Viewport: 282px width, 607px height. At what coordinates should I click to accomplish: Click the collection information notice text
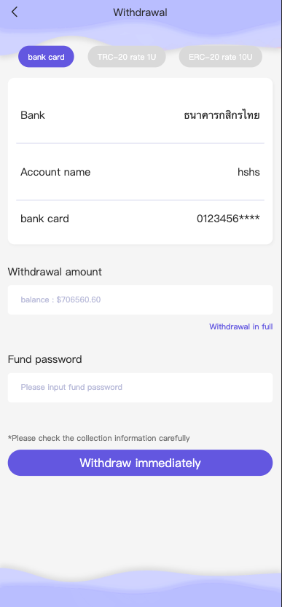(99, 438)
